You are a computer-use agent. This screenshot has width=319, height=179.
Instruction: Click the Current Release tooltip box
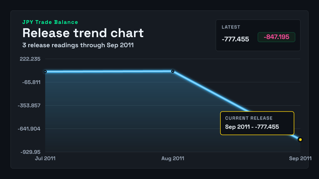click(257, 123)
